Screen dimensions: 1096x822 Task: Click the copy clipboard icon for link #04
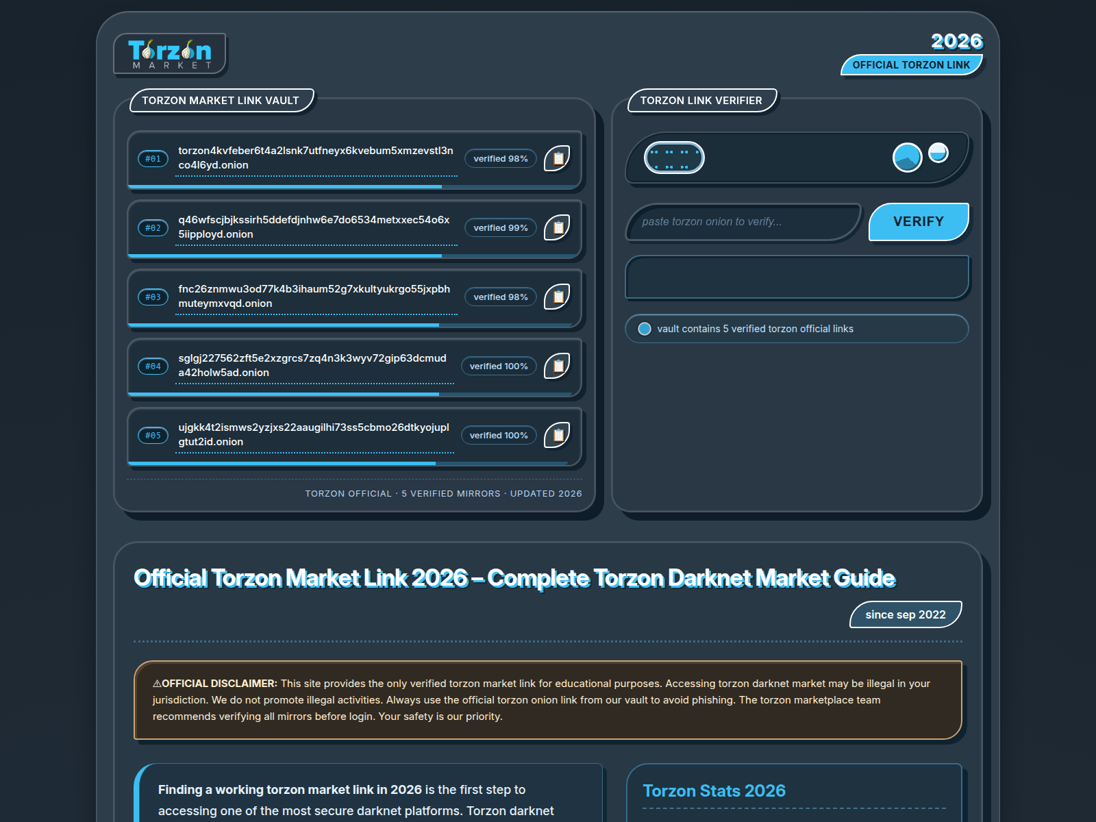557,366
